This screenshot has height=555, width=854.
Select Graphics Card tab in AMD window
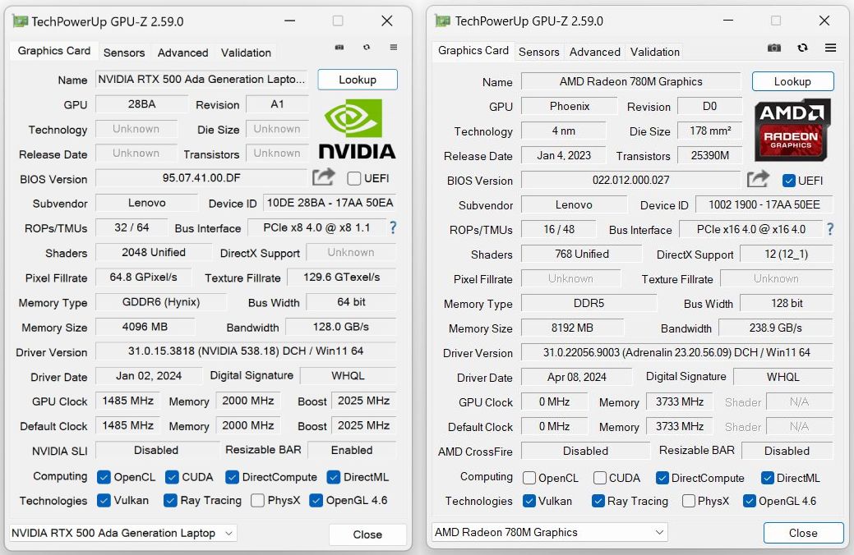coord(473,51)
